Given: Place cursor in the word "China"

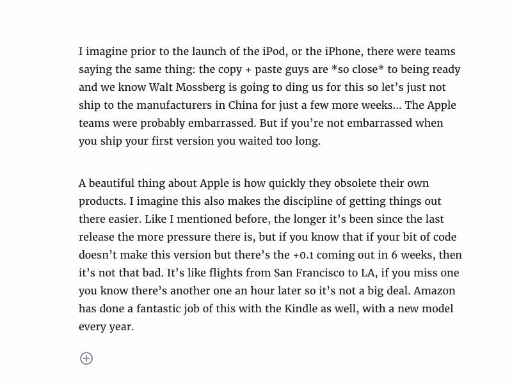Looking at the screenshot, I should (243, 105).
